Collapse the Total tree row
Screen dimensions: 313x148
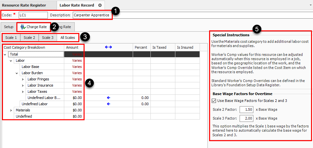click(5, 54)
